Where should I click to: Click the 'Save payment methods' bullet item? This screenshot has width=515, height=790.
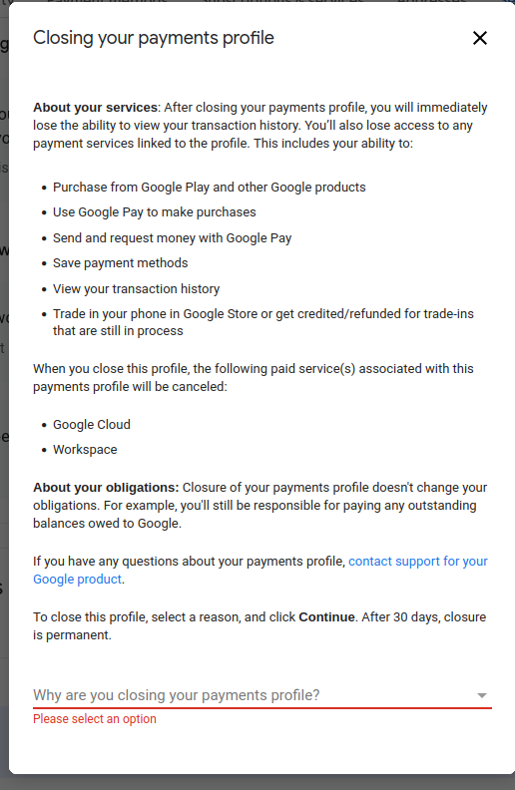click(x=121, y=263)
